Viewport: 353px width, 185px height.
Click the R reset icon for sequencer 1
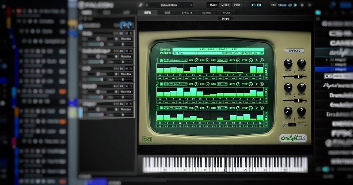click(x=261, y=60)
